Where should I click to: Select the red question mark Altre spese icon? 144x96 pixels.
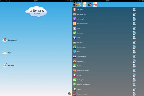(75, 10)
